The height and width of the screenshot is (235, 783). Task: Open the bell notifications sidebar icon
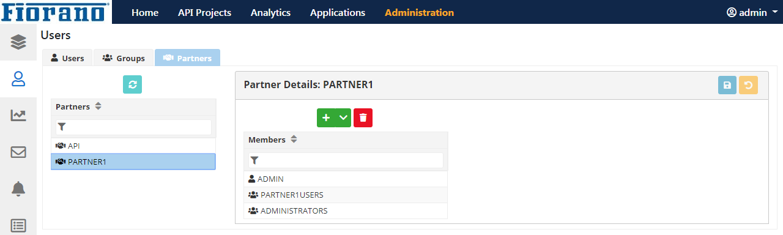click(18, 189)
